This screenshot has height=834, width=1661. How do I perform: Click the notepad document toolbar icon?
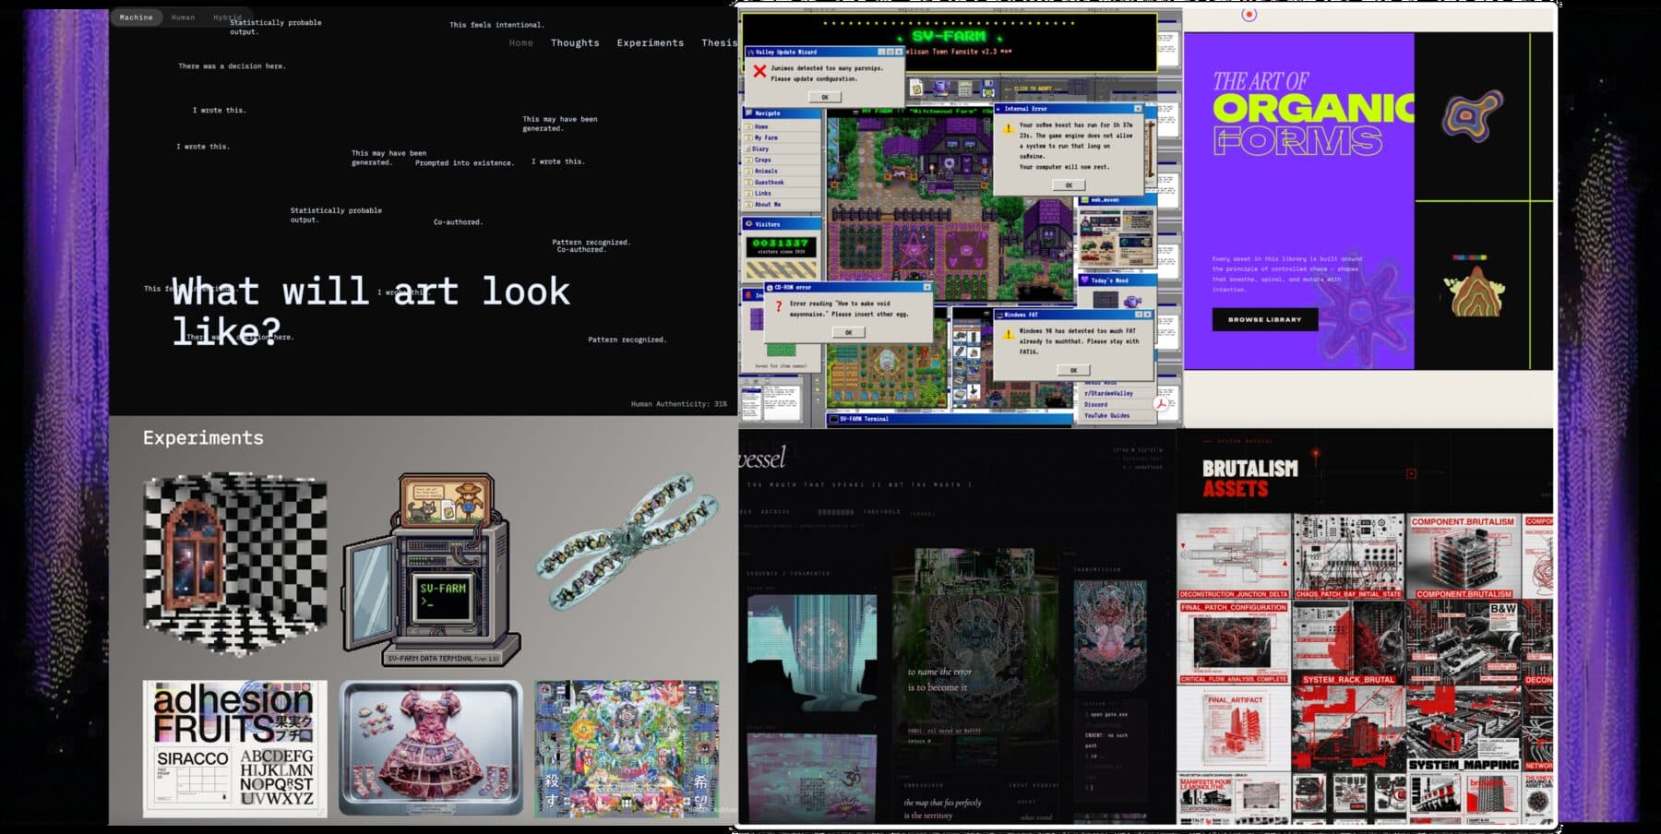916,89
